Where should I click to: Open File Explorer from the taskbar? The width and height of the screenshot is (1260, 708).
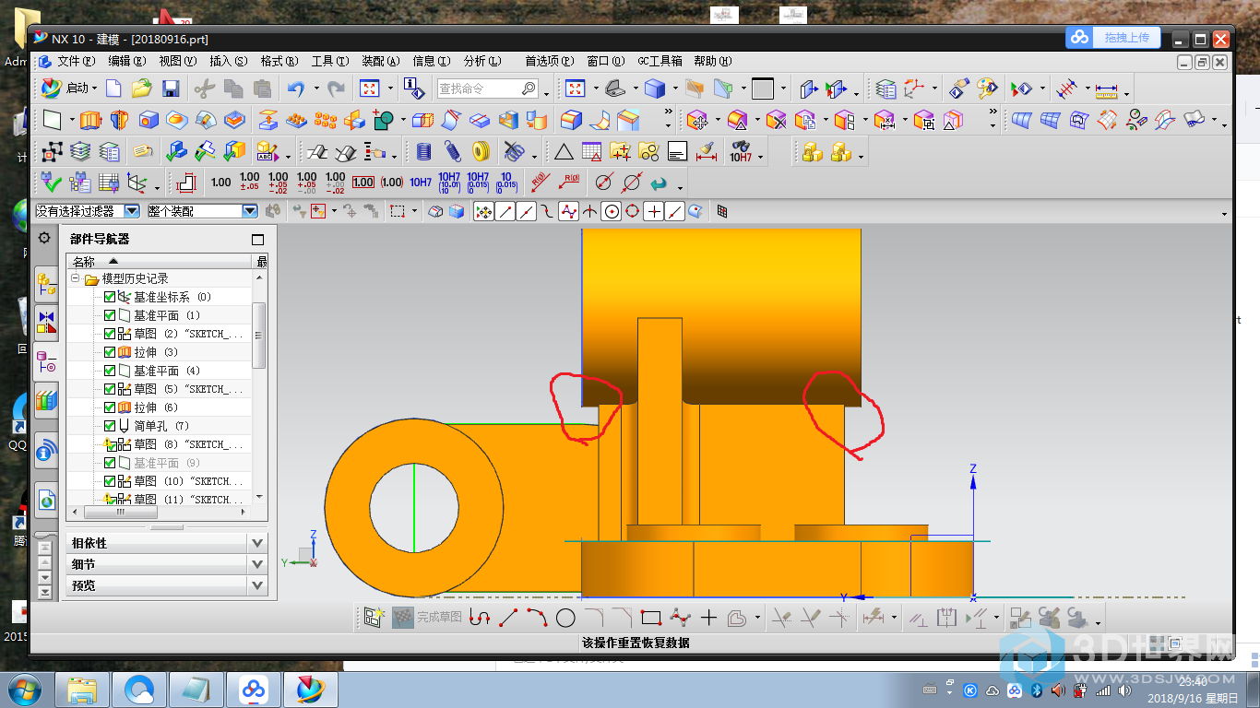(x=83, y=690)
